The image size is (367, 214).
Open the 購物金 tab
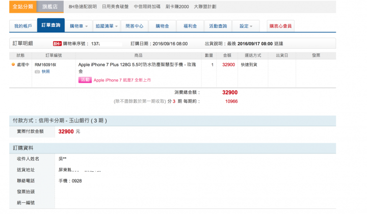click(162, 26)
